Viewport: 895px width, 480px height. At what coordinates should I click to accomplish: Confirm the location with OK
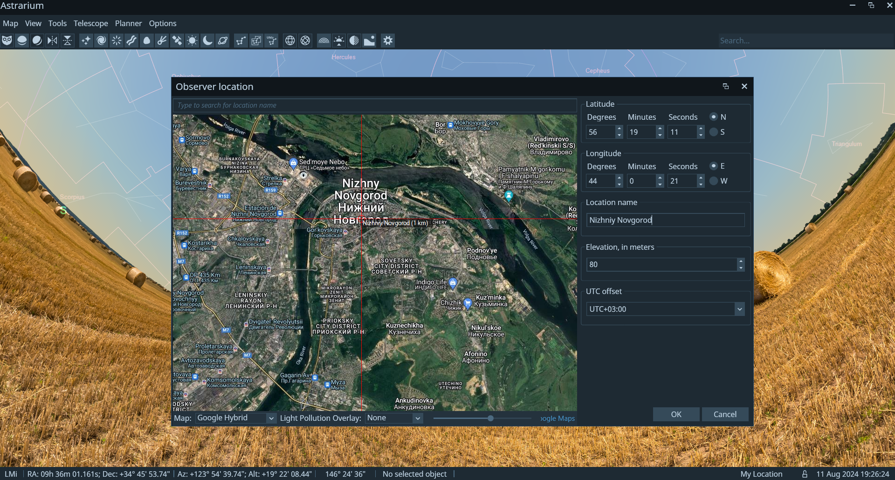pos(676,414)
